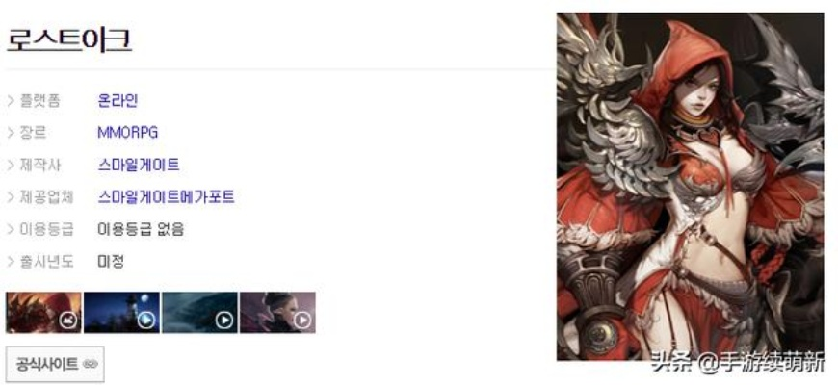838x385 pixels.
Task: Open the 공식사이트 official site button
Action: 55,364
